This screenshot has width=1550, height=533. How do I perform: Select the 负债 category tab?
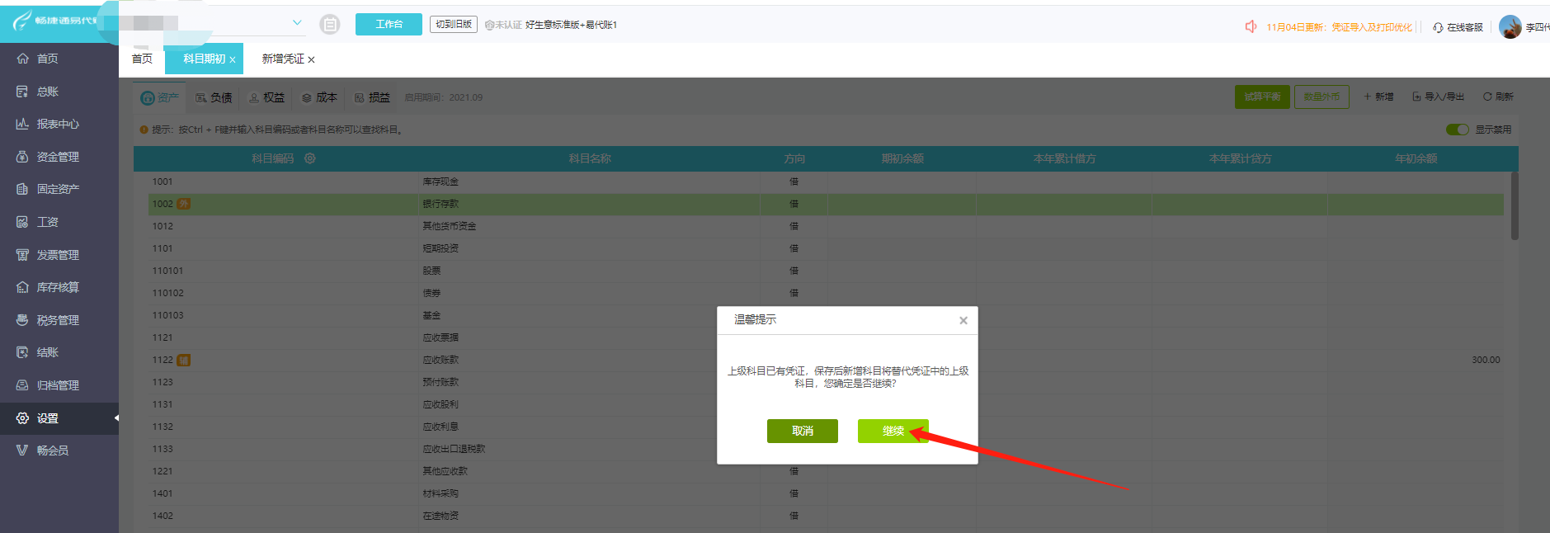click(214, 97)
